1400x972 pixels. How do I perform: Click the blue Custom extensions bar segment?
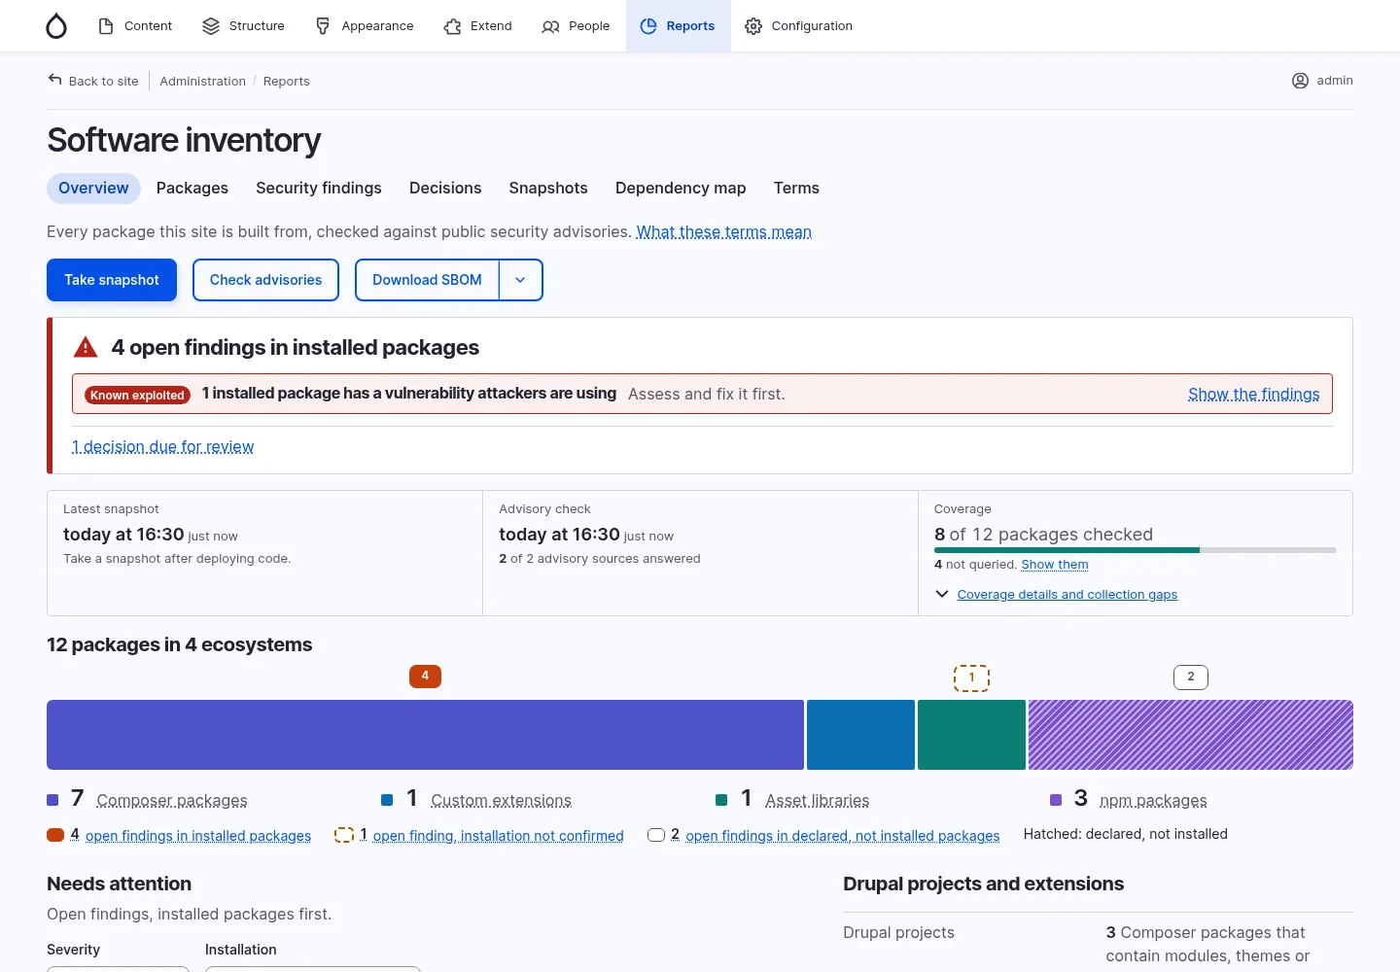[x=860, y=735]
